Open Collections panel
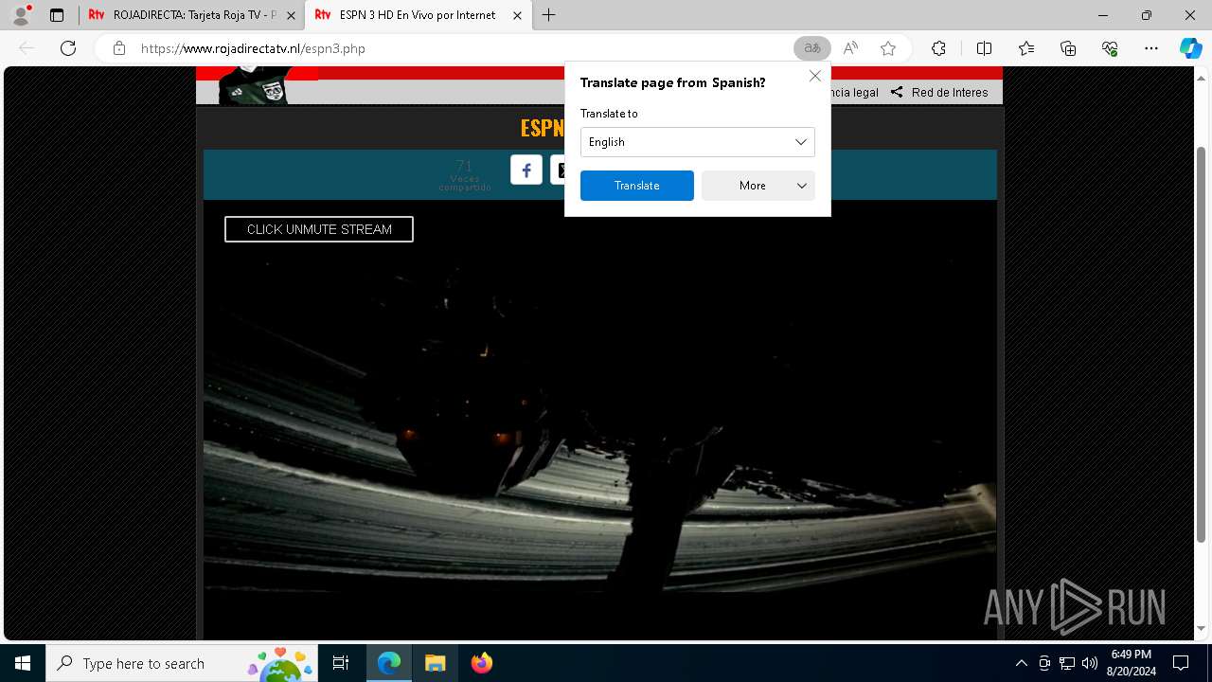Screen dimensions: 1212x682 [1068, 48]
